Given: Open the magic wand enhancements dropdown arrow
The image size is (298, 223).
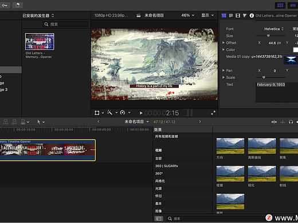Looking at the screenshot, I should click(x=116, y=113).
